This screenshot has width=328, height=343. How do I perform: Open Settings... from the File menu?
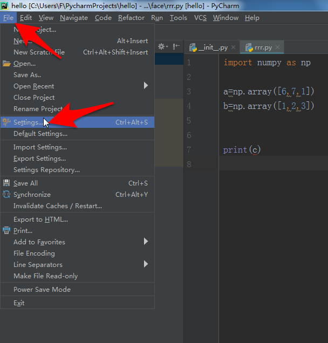(x=78, y=122)
